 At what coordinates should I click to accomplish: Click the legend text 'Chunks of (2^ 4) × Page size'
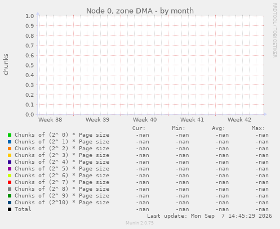pyautogui.click(x=62, y=162)
